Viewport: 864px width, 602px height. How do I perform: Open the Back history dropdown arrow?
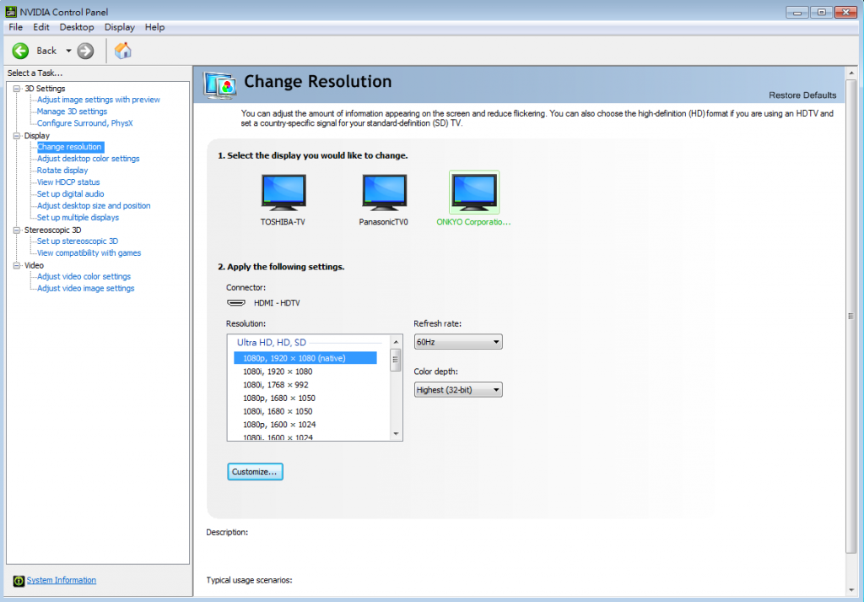coord(68,51)
